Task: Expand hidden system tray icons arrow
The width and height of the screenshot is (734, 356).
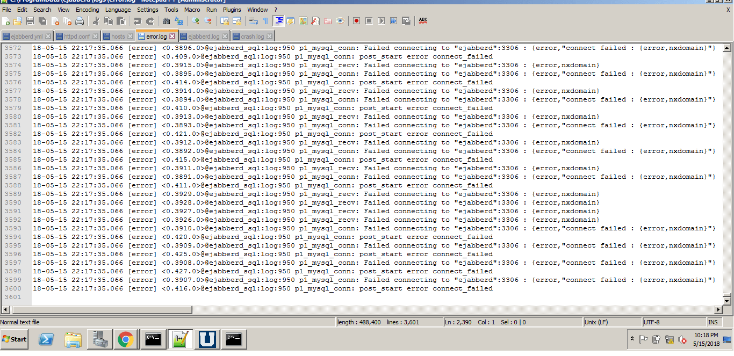Action: pos(632,339)
